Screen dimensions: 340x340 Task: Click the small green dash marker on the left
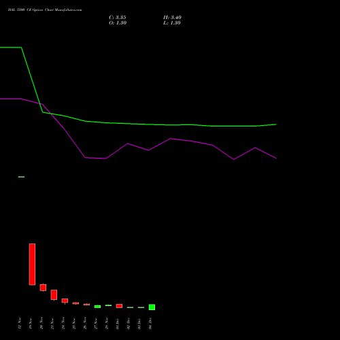click(x=21, y=177)
